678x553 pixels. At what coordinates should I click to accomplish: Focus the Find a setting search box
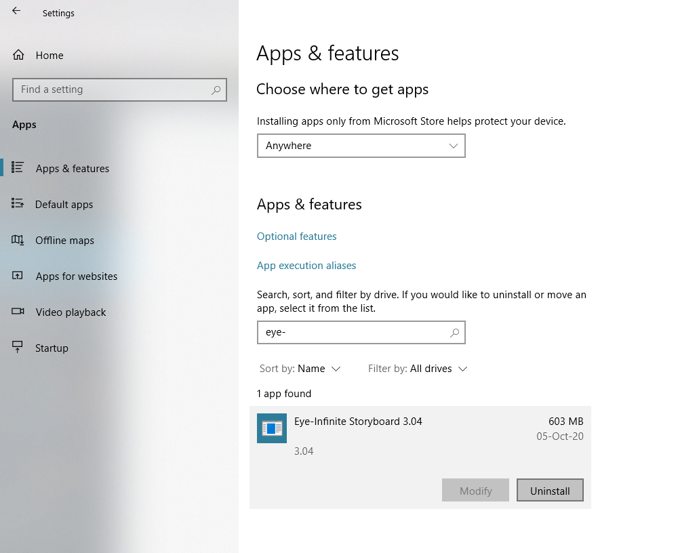pyautogui.click(x=119, y=90)
